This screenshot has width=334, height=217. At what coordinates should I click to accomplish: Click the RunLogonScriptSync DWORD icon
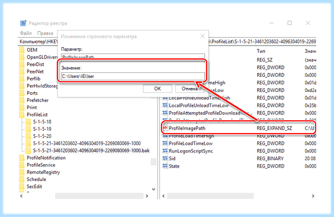(x=165, y=151)
